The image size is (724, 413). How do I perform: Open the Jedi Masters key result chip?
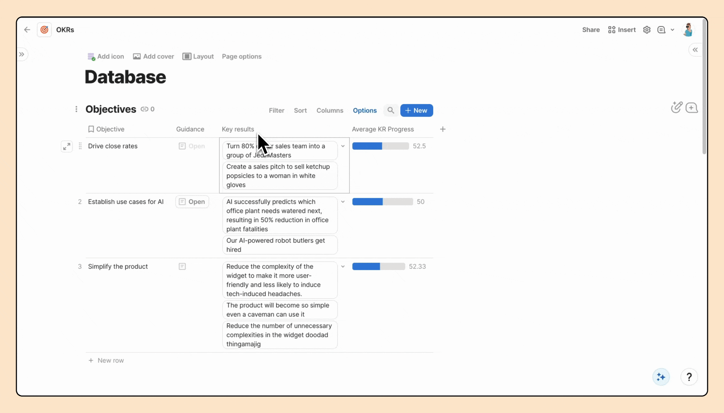coord(280,151)
